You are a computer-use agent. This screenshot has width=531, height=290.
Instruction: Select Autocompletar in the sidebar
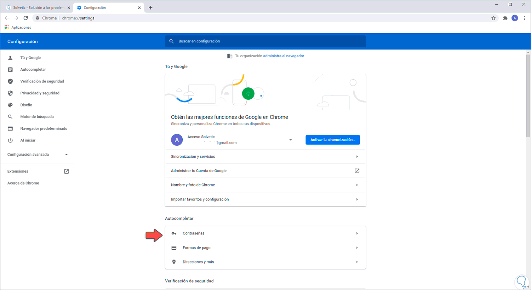click(x=33, y=70)
